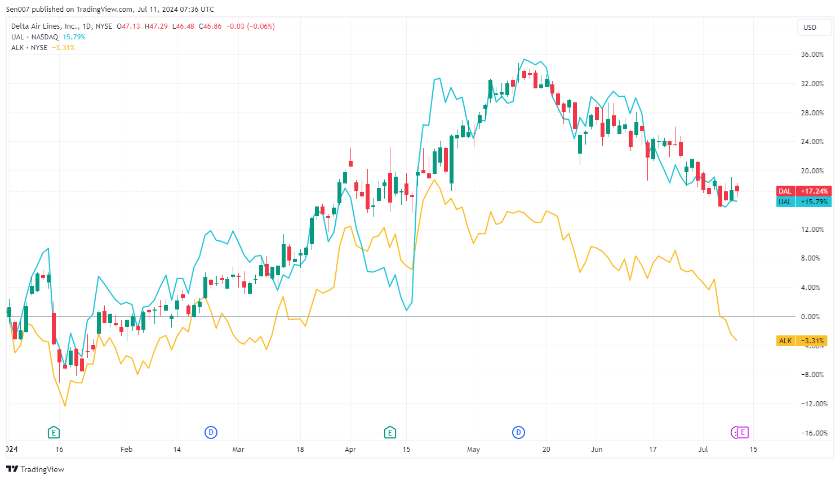Click the 15.79% value in the UAL legend

click(74, 37)
